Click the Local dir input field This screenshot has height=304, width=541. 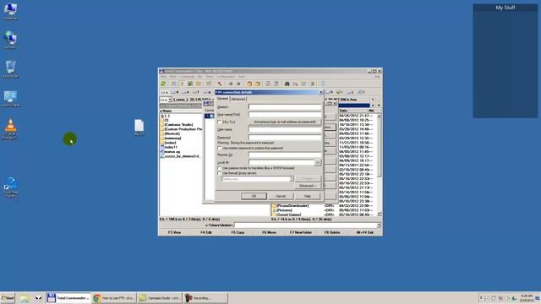281,162
